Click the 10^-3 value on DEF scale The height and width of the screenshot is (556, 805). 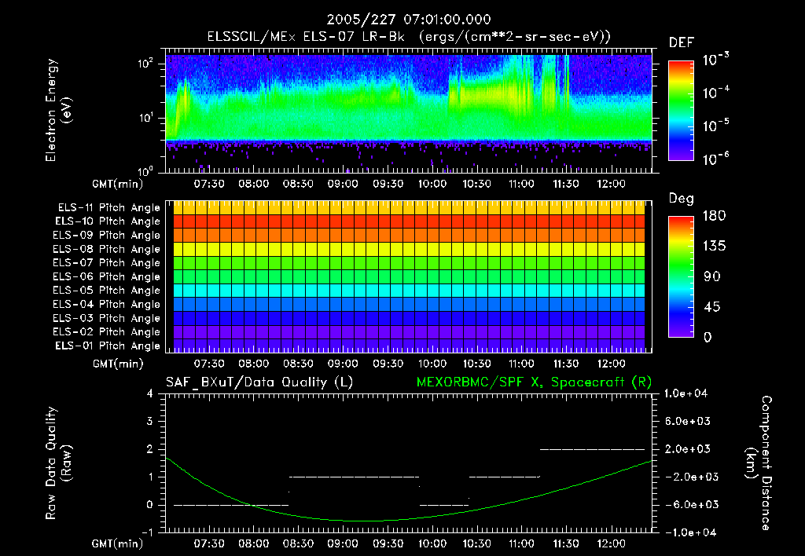[715, 60]
